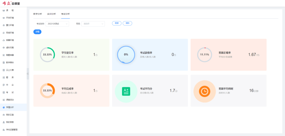
Task: Click the 33.33% student submission rate ring
Action: click(x=47, y=55)
